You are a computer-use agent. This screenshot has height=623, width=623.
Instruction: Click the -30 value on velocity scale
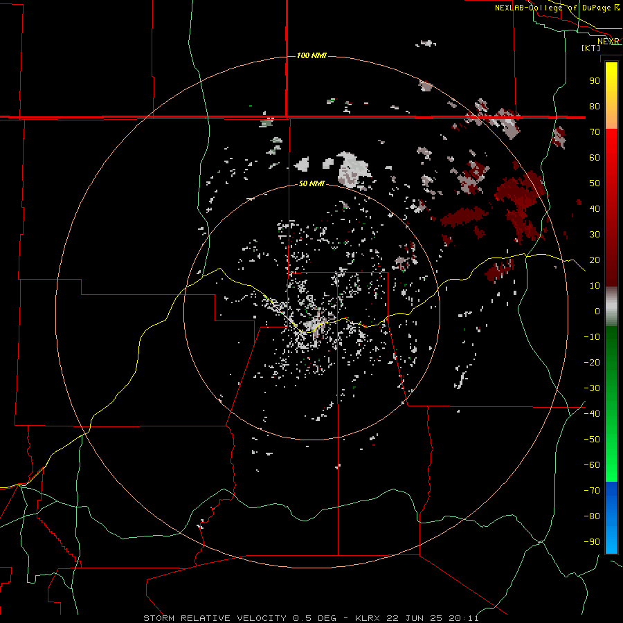pyautogui.click(x=592, y=388)
